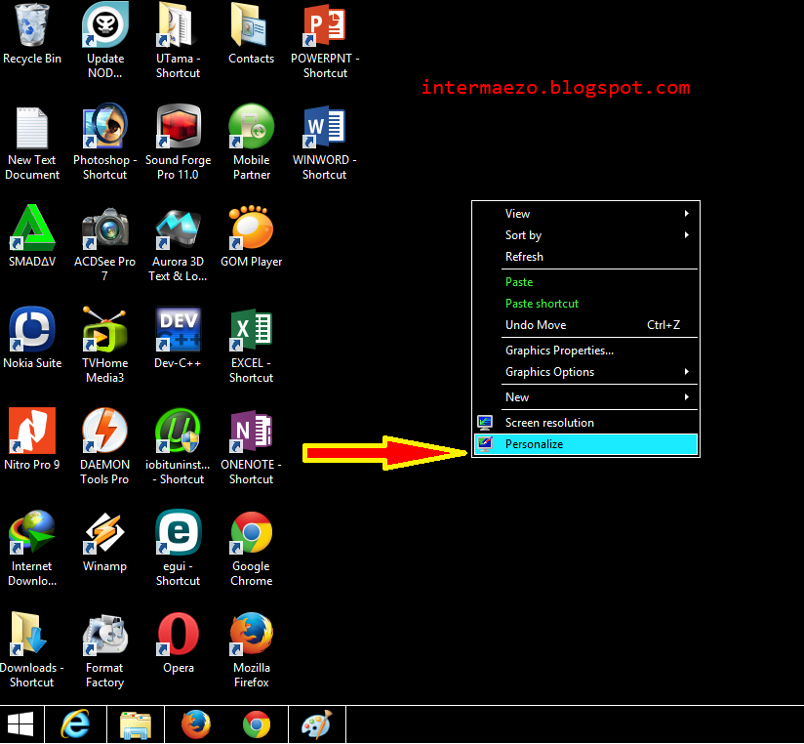Open GOM Player from the desktop

tap(251, 228)
